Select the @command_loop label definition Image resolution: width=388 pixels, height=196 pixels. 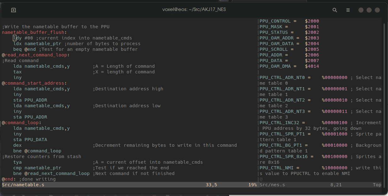22,123
